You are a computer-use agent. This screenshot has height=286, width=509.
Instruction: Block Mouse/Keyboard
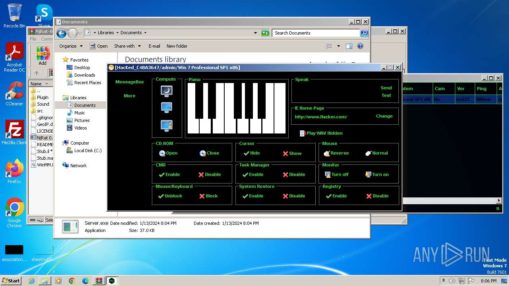click(x=208, y=196)
